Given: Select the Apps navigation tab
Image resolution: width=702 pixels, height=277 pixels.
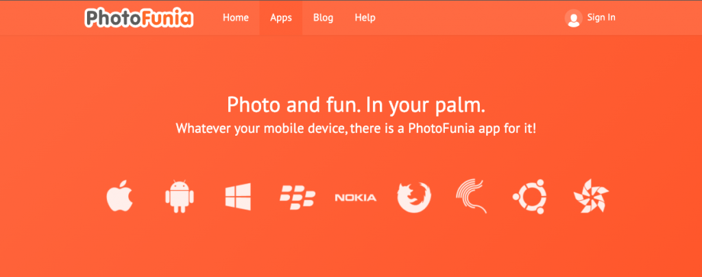Looking at the screenshot, I should (x=280, y=18).
